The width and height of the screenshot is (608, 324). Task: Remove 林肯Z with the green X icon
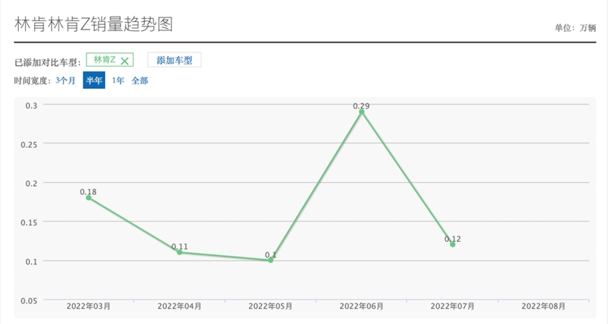pos(125,61)
